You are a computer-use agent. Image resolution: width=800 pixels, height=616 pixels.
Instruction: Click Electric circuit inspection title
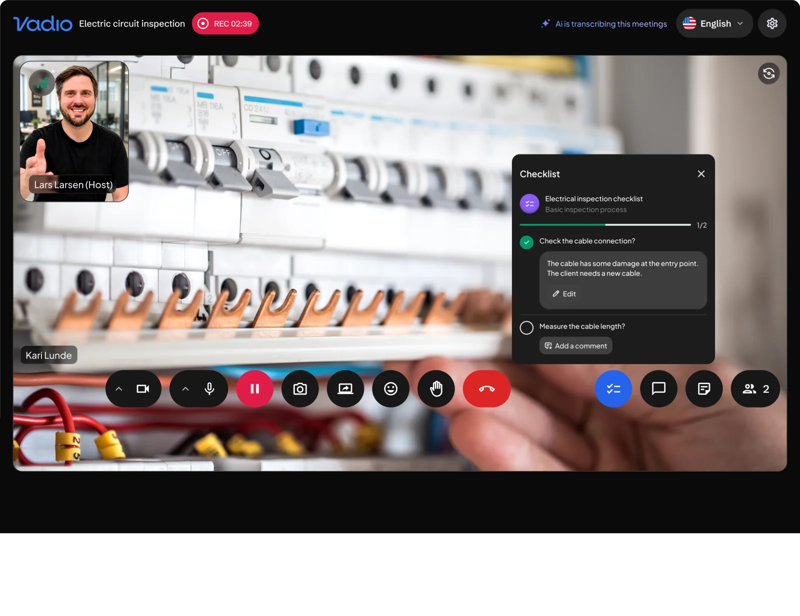point(132,23)
